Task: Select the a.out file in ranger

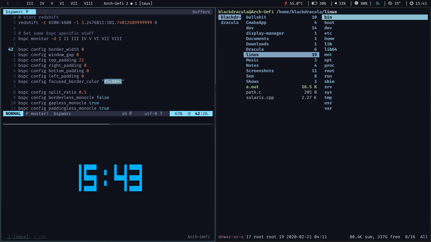Action: [x=281, y=87]
